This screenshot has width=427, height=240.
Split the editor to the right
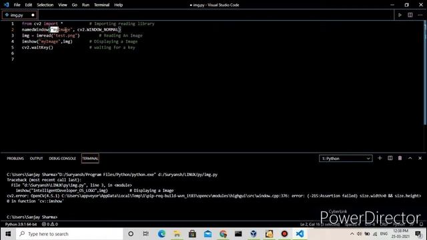(410, 15)
